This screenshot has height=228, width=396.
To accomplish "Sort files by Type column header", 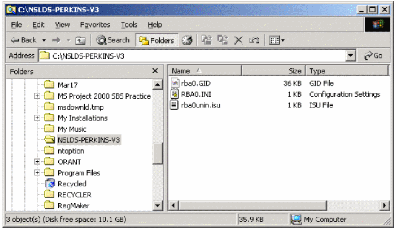I will (x=347, y=71).
